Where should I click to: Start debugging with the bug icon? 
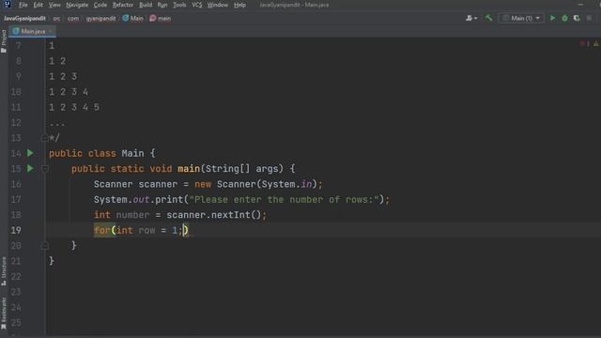(x=564, y=18)
